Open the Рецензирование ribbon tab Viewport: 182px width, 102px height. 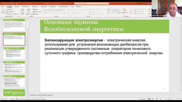[63, 7]
